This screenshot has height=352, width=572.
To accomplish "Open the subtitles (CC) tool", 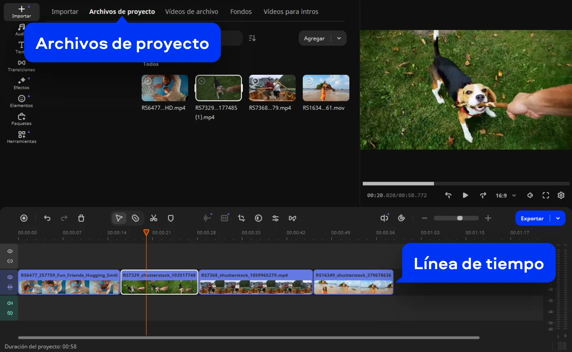I will 224,218.
